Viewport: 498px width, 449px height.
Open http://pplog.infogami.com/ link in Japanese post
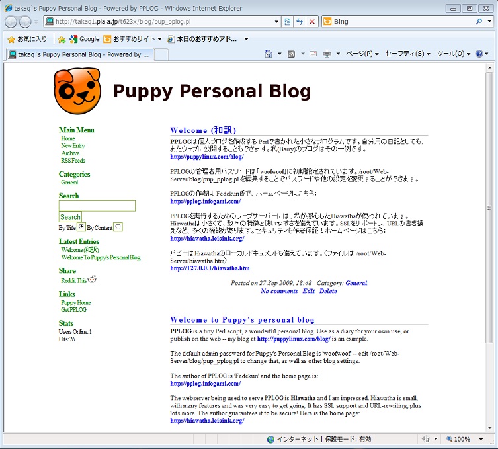pyautogui.click(x=206, y=201)
